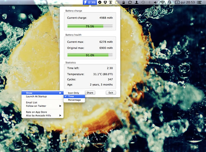This screenshot has width=206, height=152.
Task: Open the Time Machine clock icon
Action: (143, 2)
